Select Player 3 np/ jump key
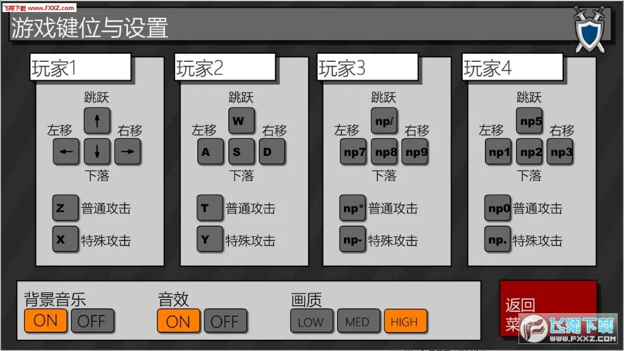 click(384, 121)
